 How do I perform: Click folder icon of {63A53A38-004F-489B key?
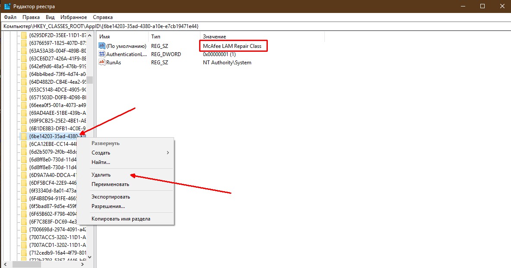point(24,51)
